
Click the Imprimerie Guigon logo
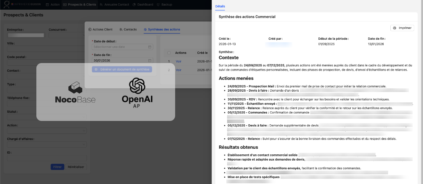23,4
